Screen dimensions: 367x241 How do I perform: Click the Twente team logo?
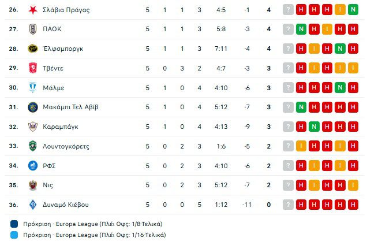pyautogui.click(x=32, y=68)
